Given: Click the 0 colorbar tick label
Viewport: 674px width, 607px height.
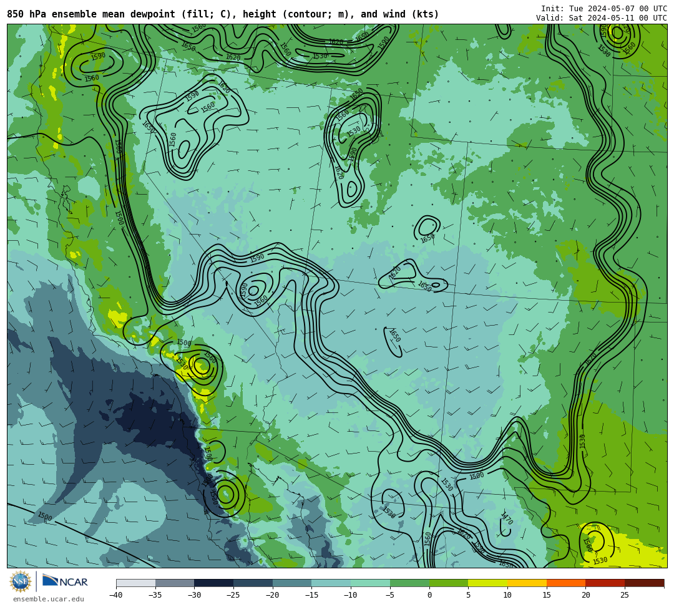Looking at the screenshot, I should point(429,595).
